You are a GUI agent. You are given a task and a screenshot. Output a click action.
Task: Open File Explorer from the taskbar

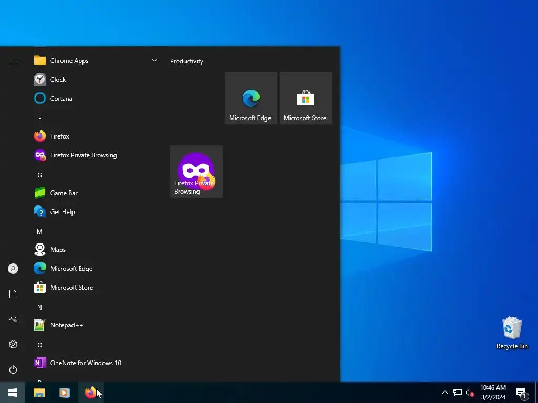tap(39, 393)
